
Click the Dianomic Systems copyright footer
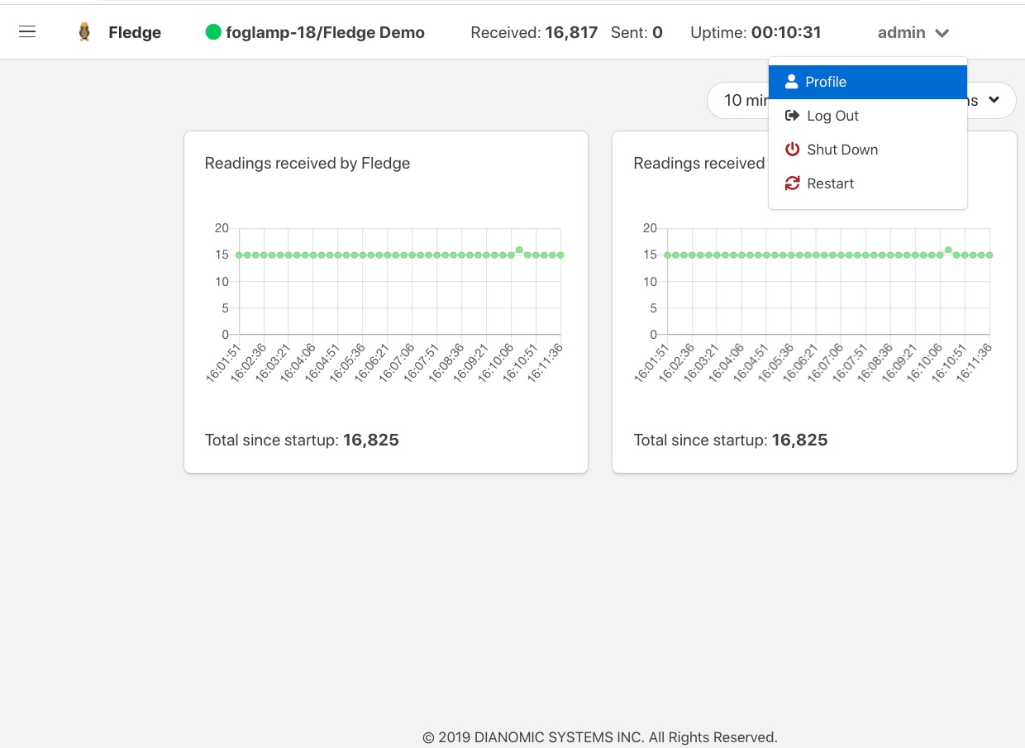tap(599, 737)
